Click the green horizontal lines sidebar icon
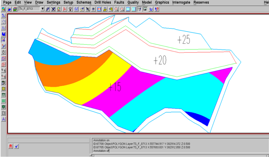Image resolution: width=269 pixels, height=157 pixels. click(x=3, y=101)
